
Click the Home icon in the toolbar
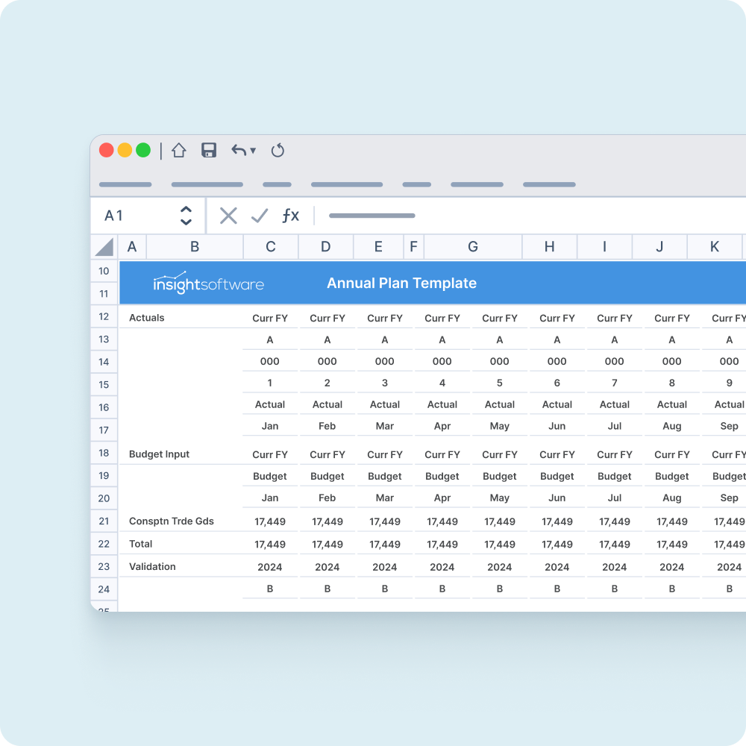pos(179,150)
